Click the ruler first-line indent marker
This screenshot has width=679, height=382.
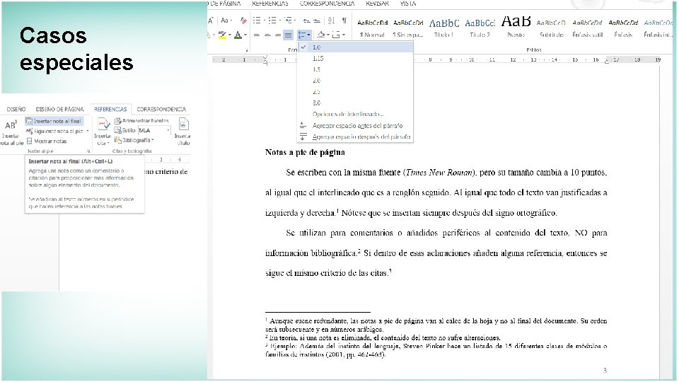265,57
